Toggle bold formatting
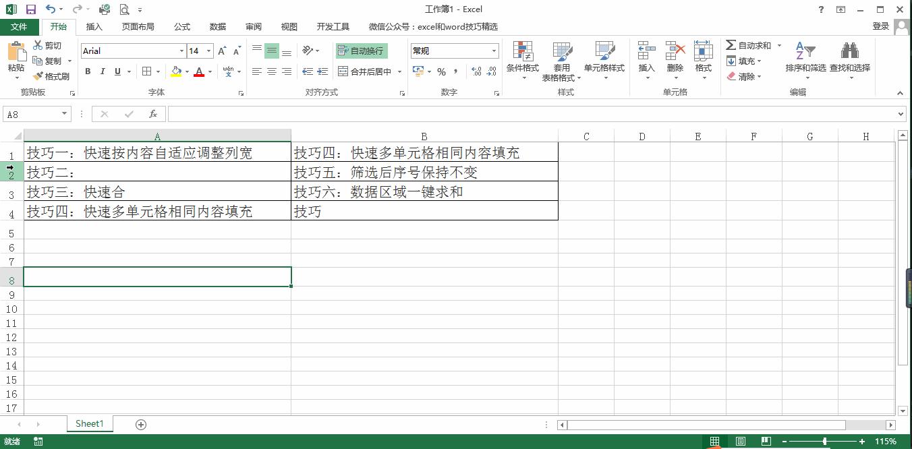 point(88,71)
